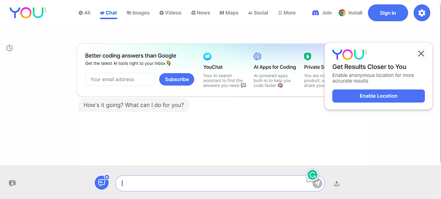Viewport: 441px width, 199px height.
Task: Click the share/upload icon beside chat box
Action: 337,184
